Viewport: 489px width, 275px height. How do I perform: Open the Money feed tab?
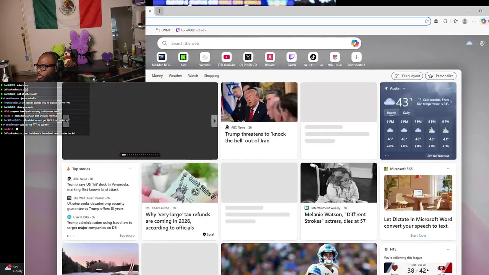[x=157, y=76]
